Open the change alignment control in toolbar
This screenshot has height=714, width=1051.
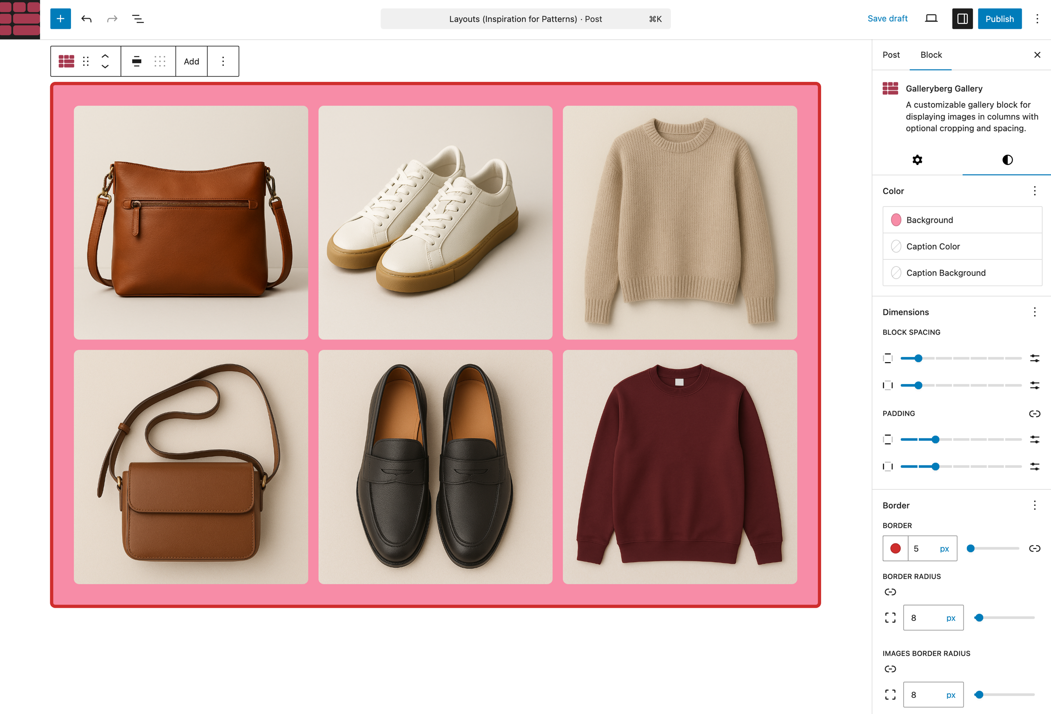pos(137,61)
